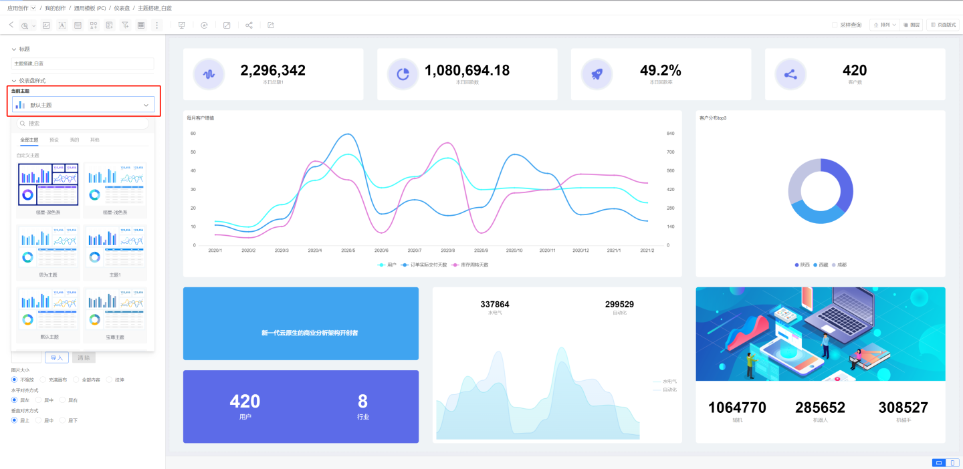
Task: Click the filter funnel toolbar icon
Action: click(x=125, y=25)
